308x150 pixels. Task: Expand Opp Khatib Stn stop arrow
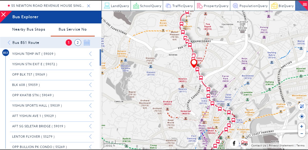(90, 95)
